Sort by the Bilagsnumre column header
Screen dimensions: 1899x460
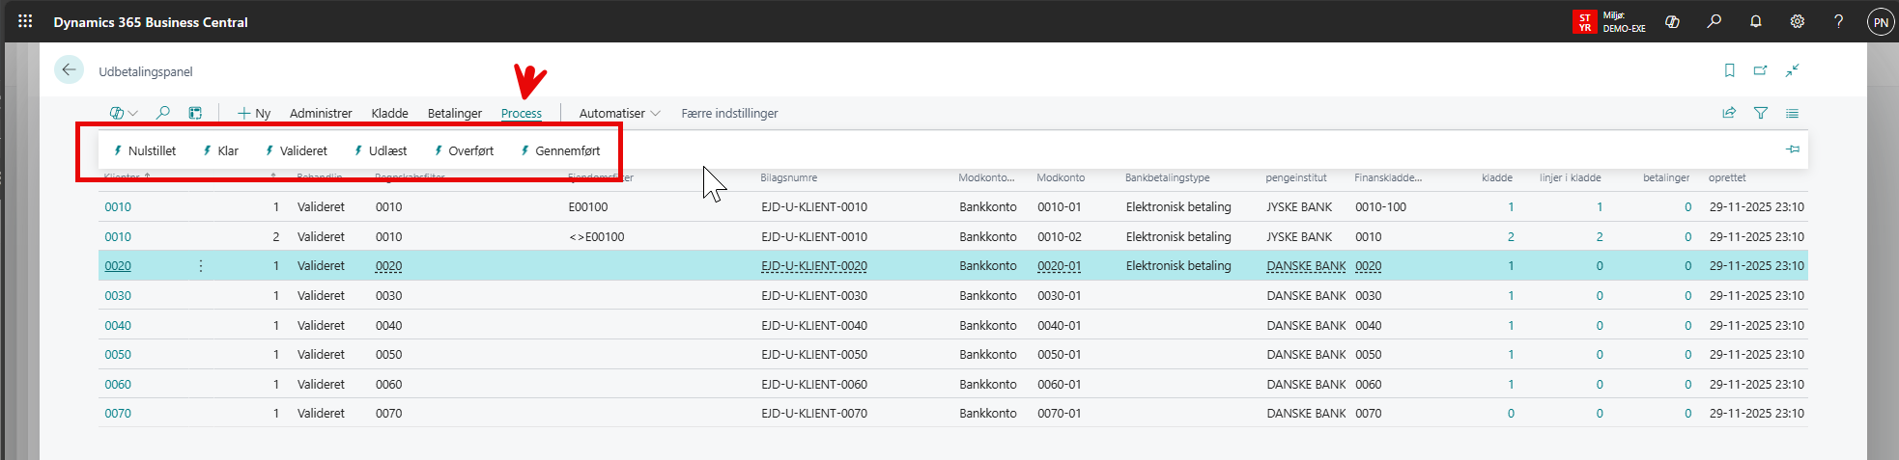pos(788,177)
